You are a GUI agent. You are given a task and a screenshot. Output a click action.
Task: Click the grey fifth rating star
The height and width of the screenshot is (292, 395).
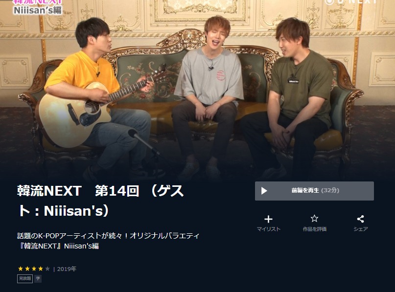(47, 269)
